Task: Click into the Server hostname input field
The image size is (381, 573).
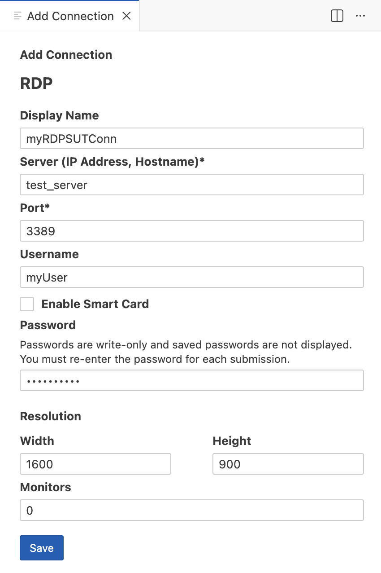Action: tap(192, 185)
